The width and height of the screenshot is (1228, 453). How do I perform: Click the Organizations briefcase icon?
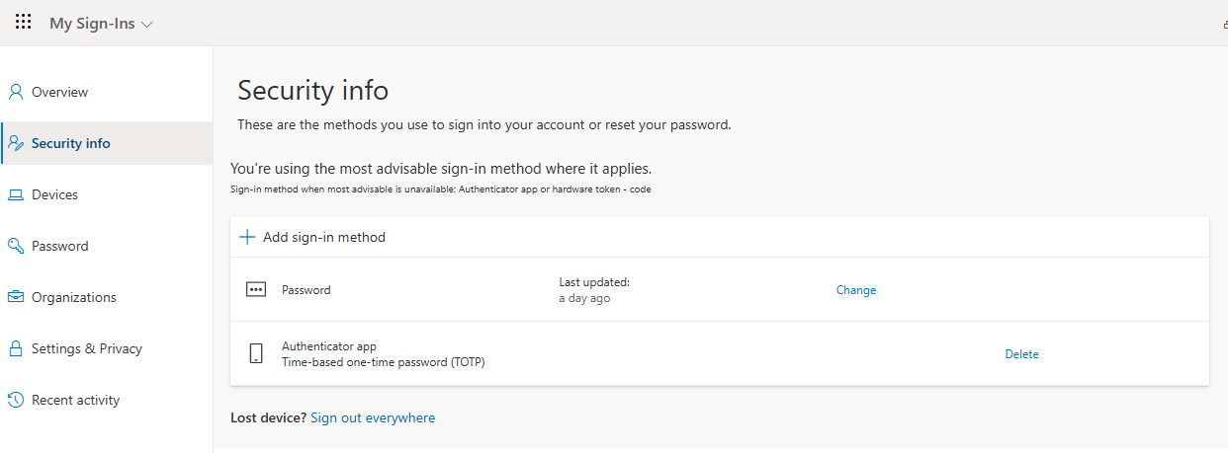[16, 297]
